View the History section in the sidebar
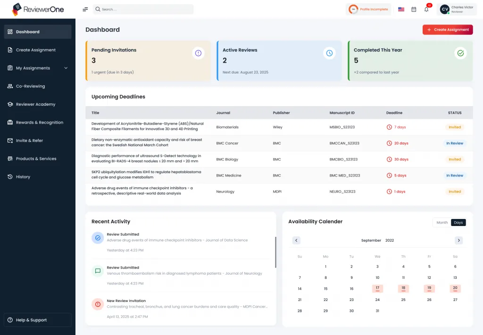 click(x=10, y=176)
